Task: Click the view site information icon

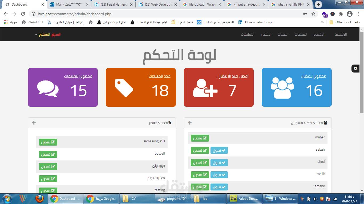Action: tap(34, 14)
